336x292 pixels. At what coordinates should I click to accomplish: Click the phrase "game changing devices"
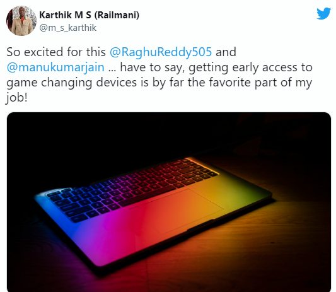point(72,83)
